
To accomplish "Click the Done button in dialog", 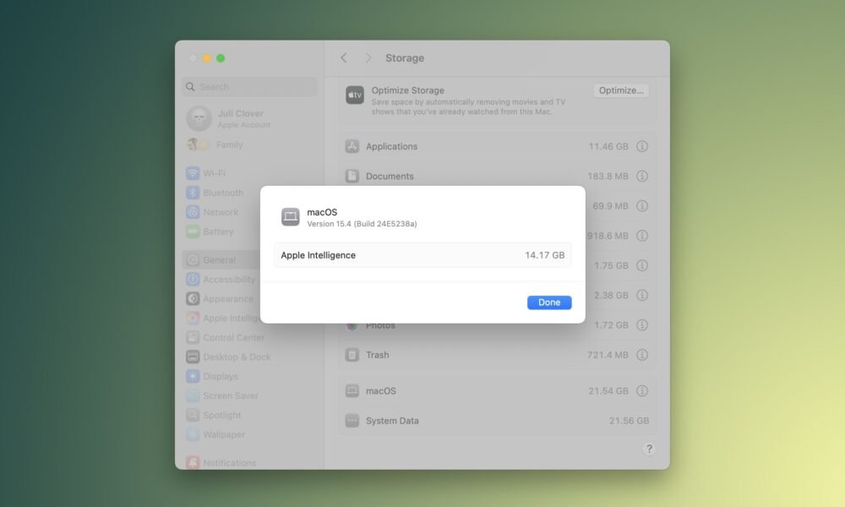I will (x=549, y=303).
